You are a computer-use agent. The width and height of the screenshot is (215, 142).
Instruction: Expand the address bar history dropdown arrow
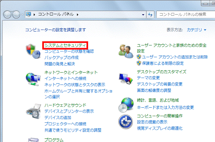[143, 15]
